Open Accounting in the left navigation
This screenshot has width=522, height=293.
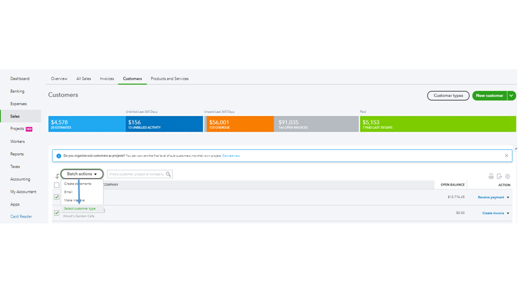pos(20,179)
